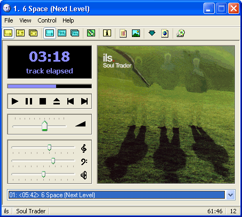Click 'Soul Trader' album name in status bar
Image resolution: width=242 pixels, height=217 pixels.
click(x=31, y=211)
